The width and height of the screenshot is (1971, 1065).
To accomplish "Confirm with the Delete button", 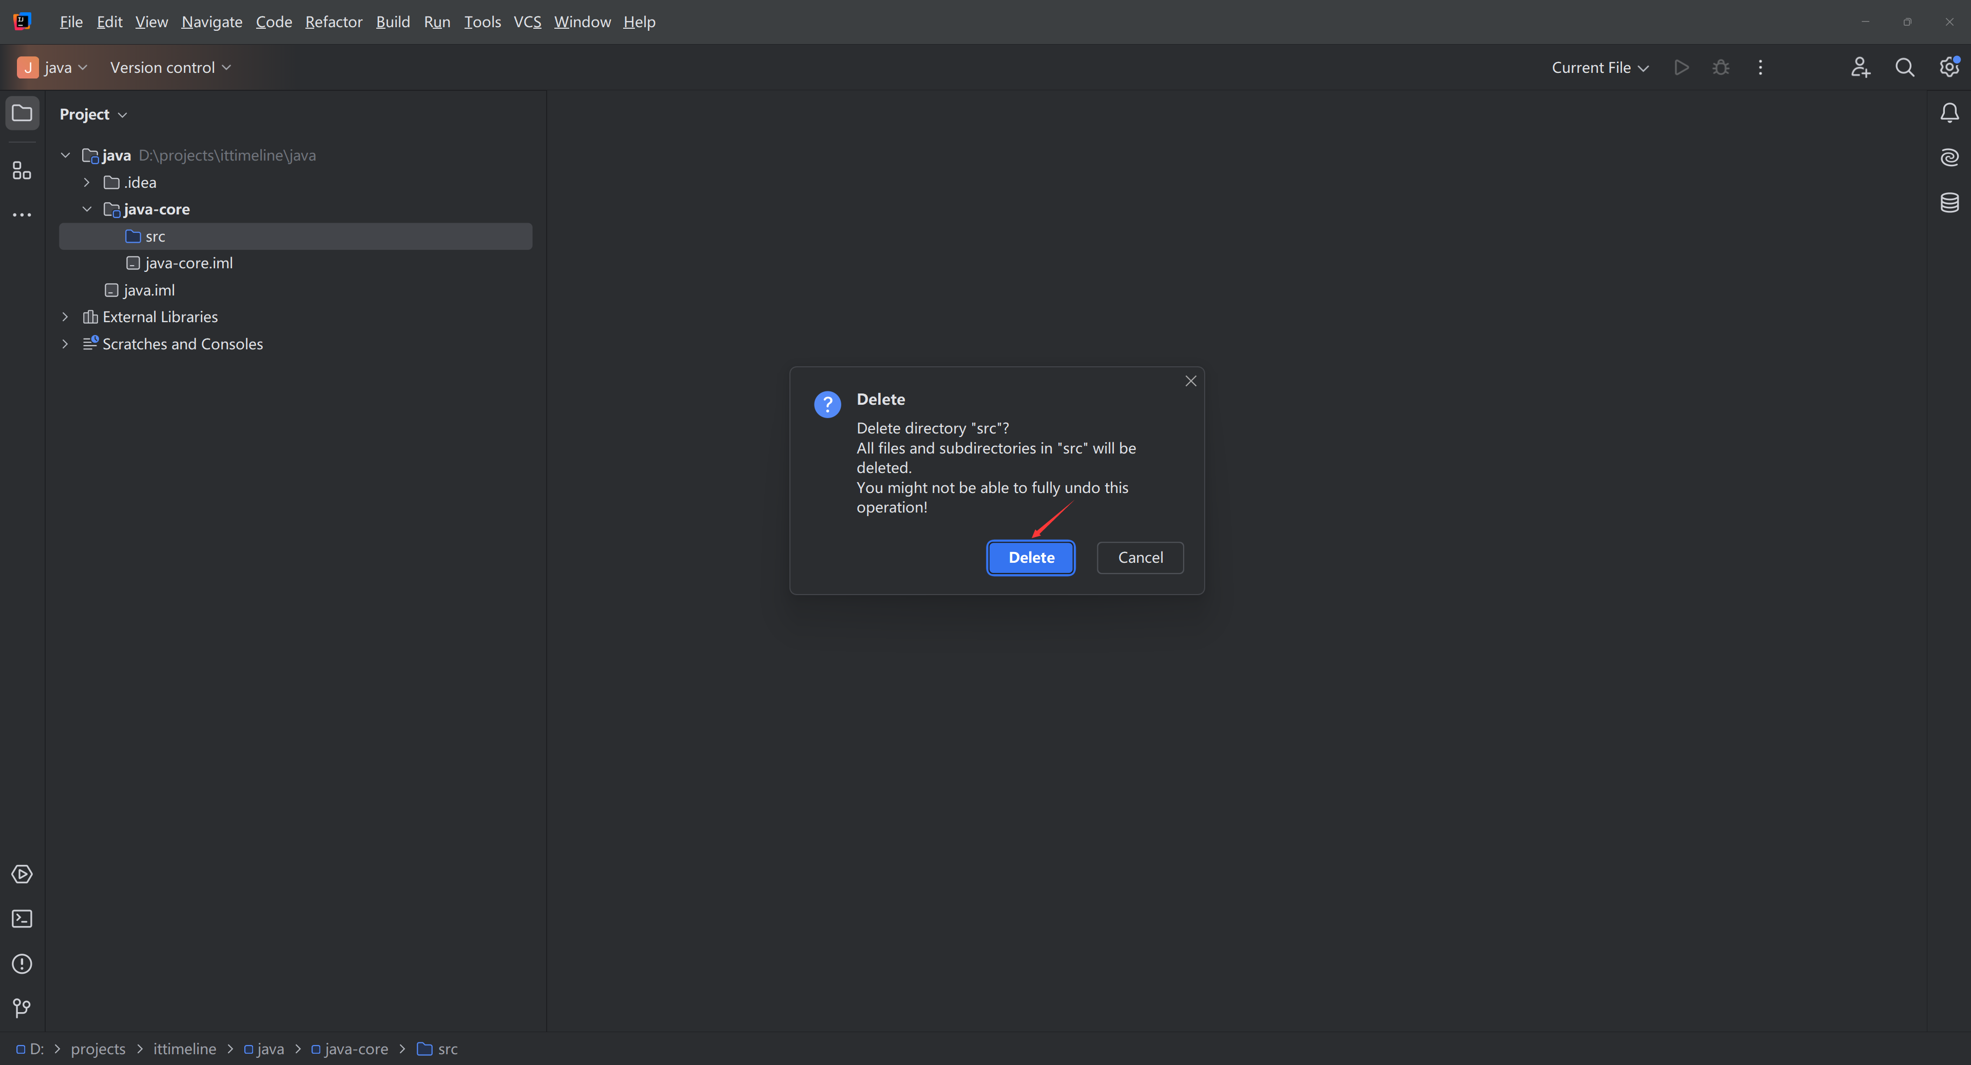I will point(1031,557).
